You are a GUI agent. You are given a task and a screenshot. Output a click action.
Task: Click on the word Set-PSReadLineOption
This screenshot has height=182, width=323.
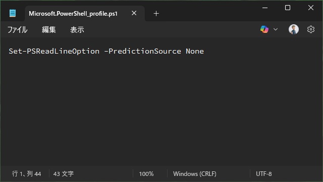[54, 51]
